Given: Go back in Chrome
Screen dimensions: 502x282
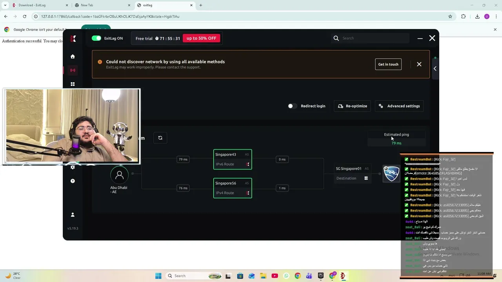Looking at the screenshot, I should [x=5, y=16].
